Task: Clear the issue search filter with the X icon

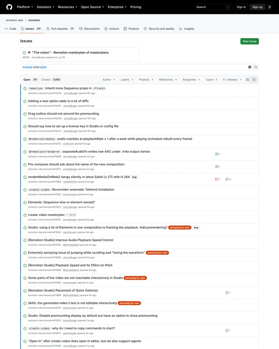Action: pyautogui.click(x=250, y=67)
